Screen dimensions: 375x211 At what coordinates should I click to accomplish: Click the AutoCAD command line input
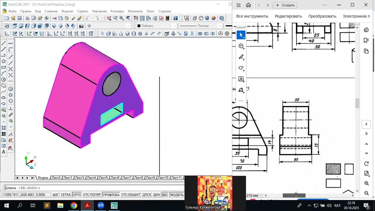coord(94,188)
